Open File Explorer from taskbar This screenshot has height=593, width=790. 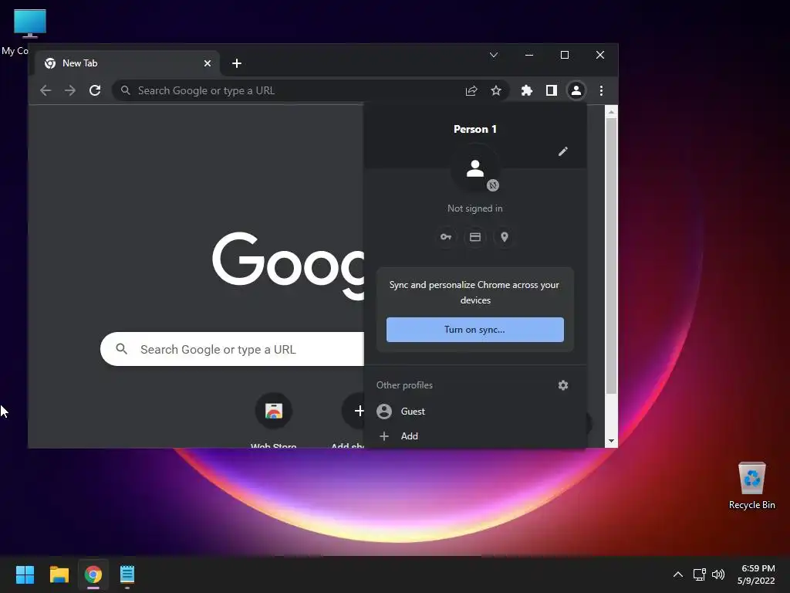click(x=59, y=574)
